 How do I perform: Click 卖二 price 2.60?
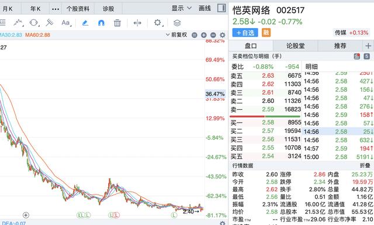pyautogui.click(x=268, y=101)
